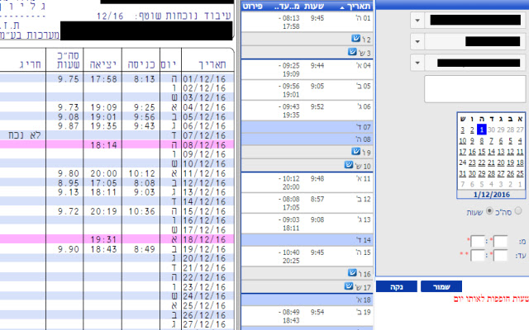Image resolution: width=529 pixels, height=330 pixels.
Task: Select day 15 in the calendar
Action: coord(482,152)
